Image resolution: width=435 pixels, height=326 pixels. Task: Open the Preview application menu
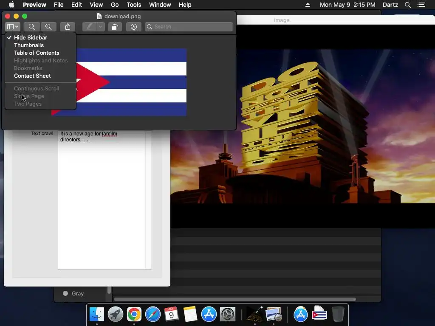click(34, 5)
